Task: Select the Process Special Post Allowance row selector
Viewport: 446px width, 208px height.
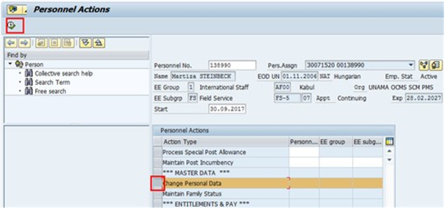Action: 157,152
